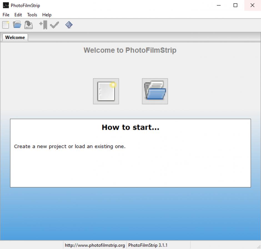Click the blue diamond render icon
Image resolution: width=261 pixels, height=249 pixels.
69,25
